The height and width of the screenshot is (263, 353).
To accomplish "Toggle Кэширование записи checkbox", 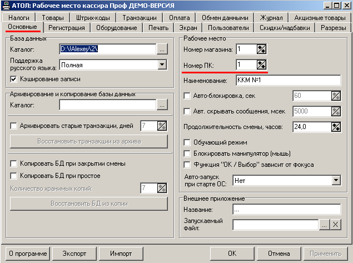I will coord(13,79).
